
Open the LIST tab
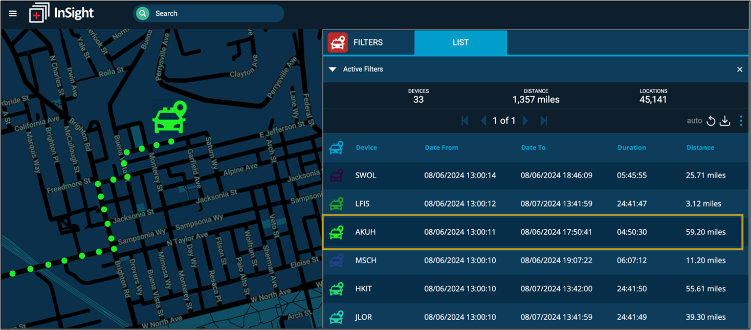460,42
